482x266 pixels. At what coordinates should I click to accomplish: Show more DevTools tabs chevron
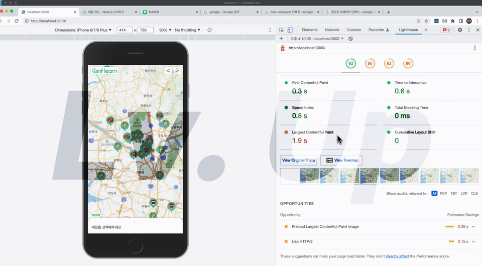point(426,30)
